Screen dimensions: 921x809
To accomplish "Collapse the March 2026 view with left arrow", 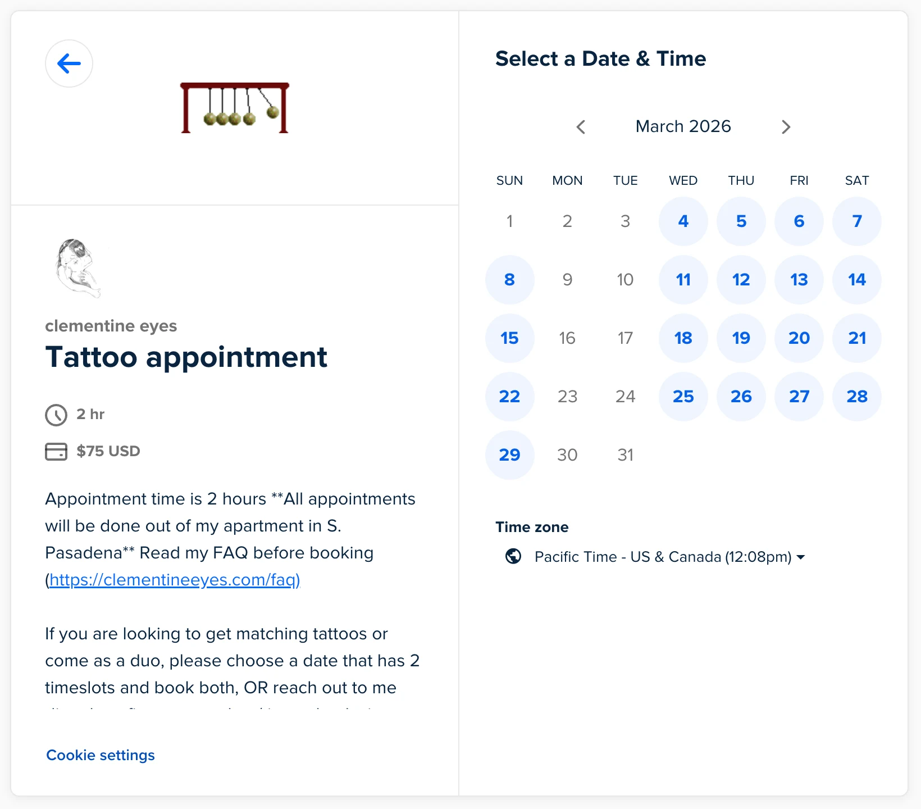I will coord(581,127).
